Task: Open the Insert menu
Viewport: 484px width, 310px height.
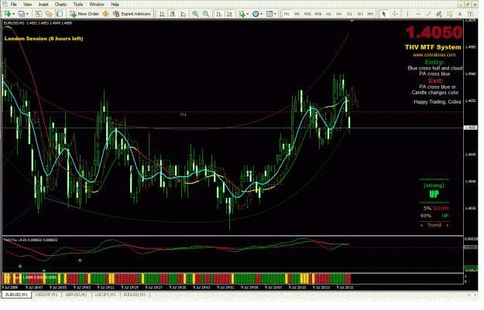Action: coord(43,5)
